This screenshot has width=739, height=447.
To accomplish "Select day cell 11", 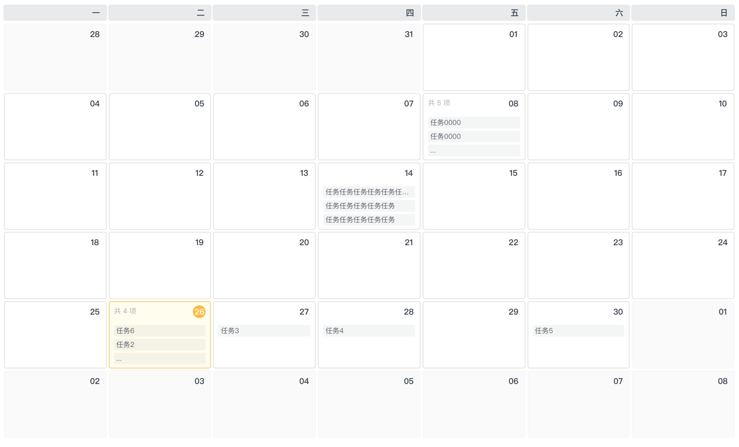I will (x=55, y=196).
